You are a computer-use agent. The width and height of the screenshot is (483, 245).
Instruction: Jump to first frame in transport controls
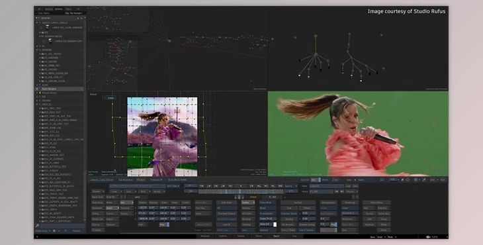(201, 186)
